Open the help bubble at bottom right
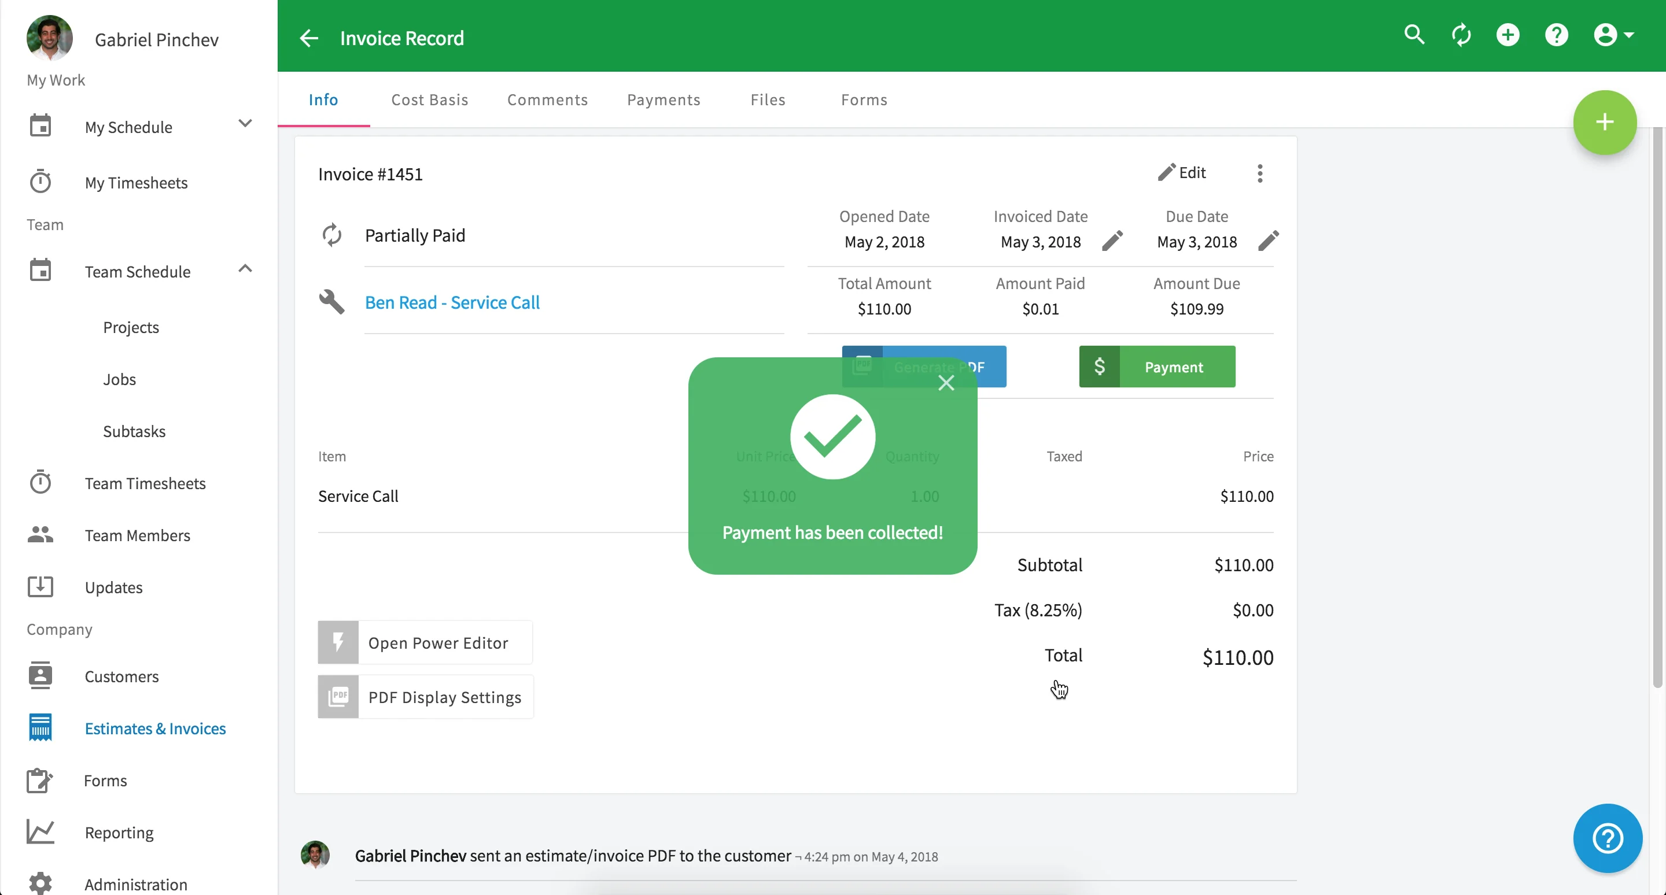The height and width of the screenshot is (895, 1666). tap(1607, 838)
